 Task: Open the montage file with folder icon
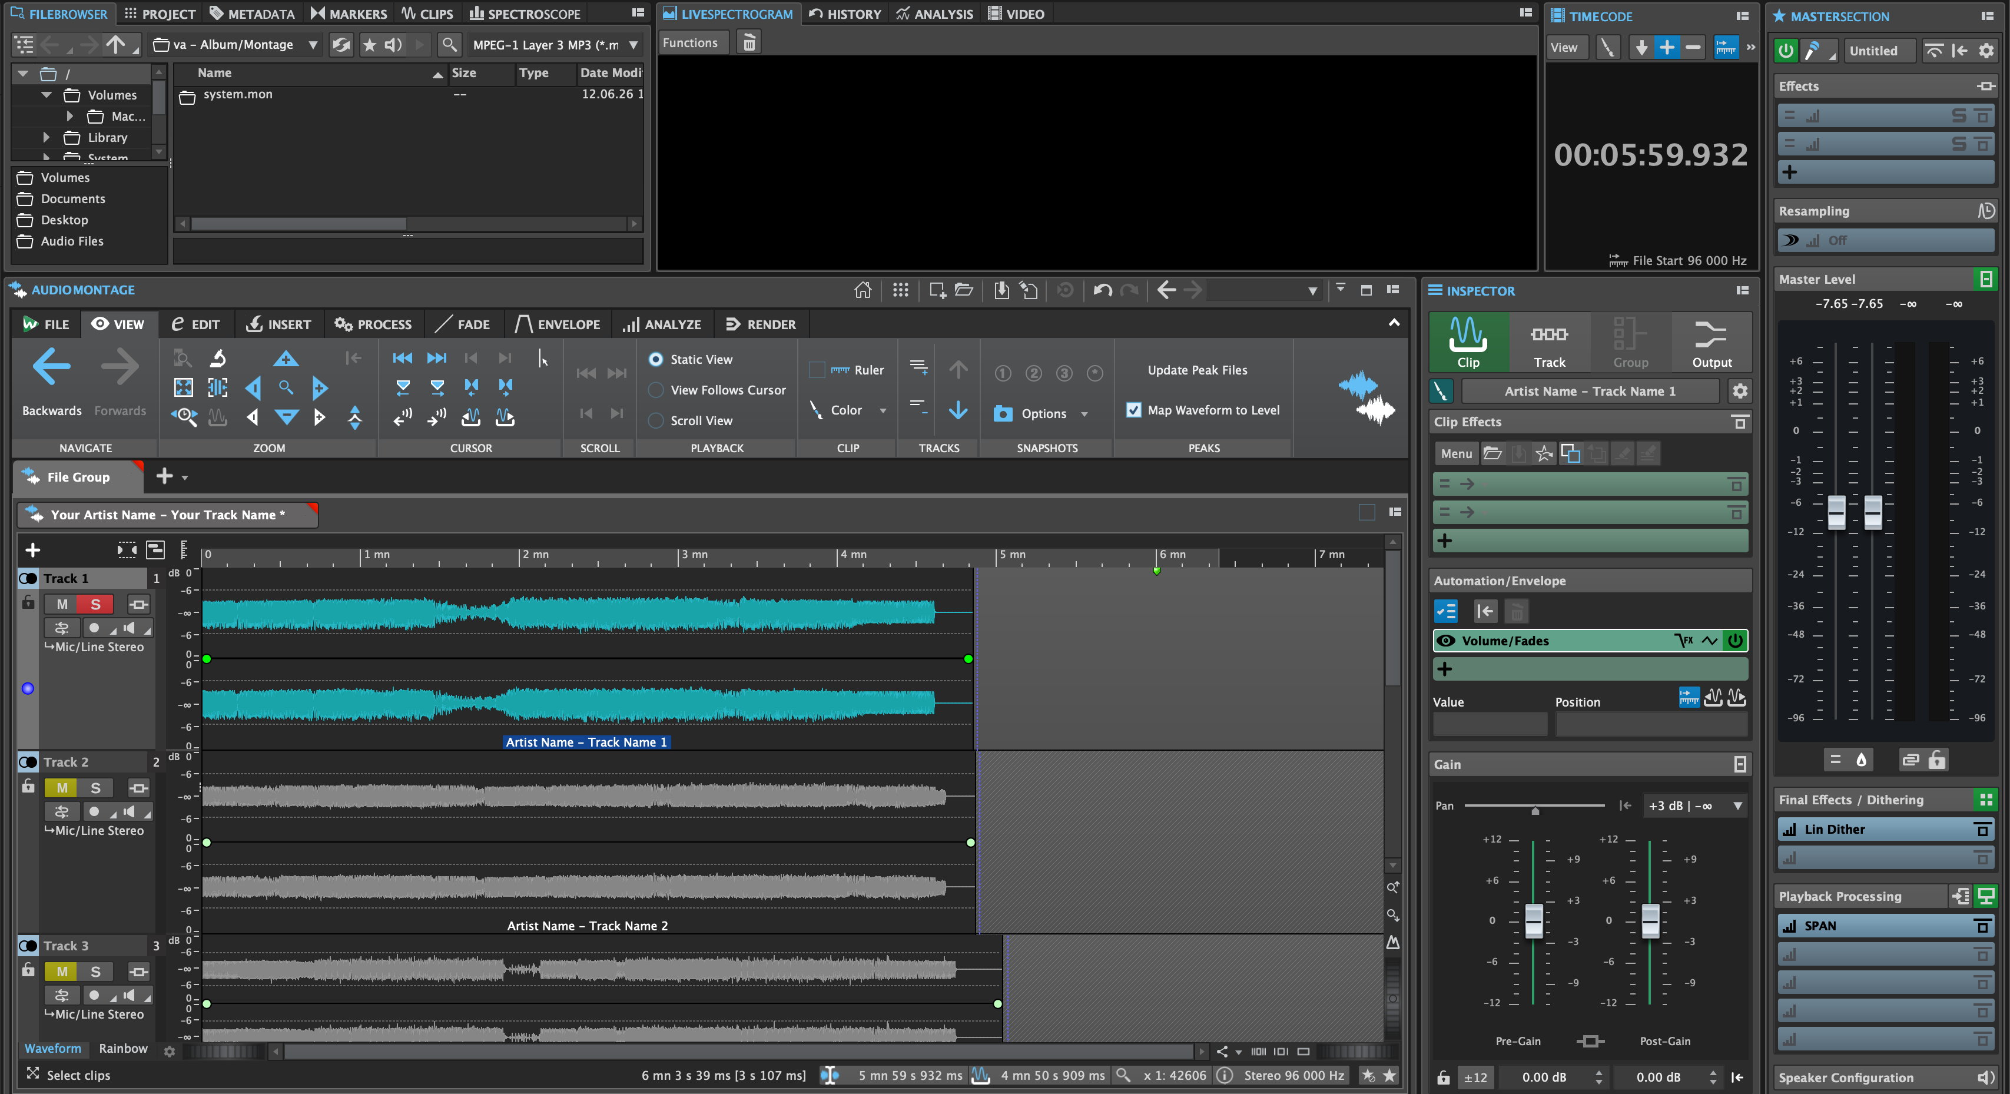tap(964, 290)
